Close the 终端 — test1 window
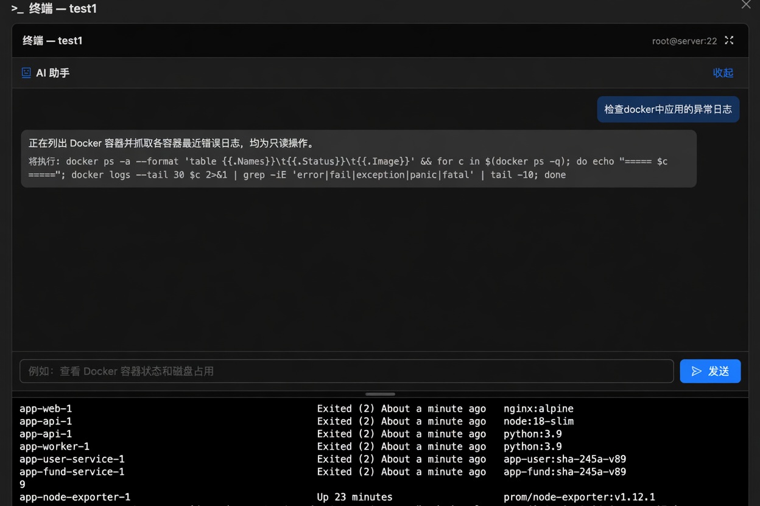This screenshot has width=760, height=506. pyautogui.click(x=746, y=5)
